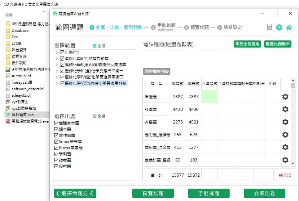Expand 選修化學II(全) tree node
Screen dimensions: 299x201
pyautogui.click(x=57, y=65)
